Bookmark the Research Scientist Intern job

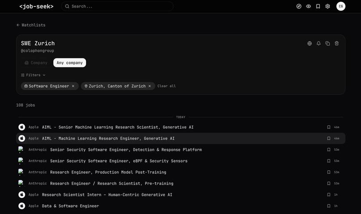[329, 195]
